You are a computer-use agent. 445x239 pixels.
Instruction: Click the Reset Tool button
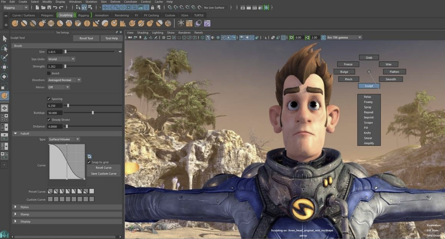tap(86, 38)
